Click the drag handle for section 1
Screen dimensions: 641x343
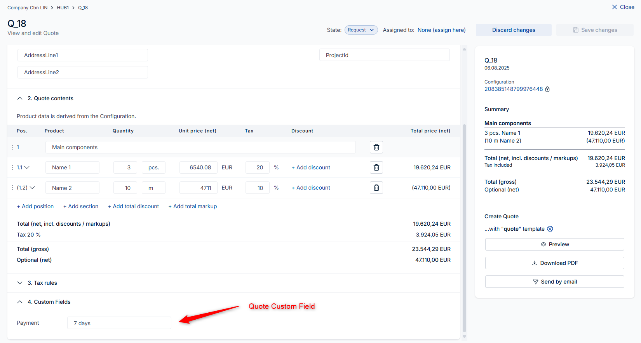point(13,147)
